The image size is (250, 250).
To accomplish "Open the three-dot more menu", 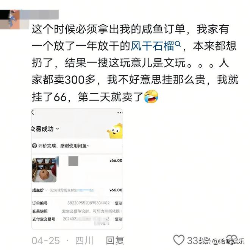I will click(x=120, y=113).
